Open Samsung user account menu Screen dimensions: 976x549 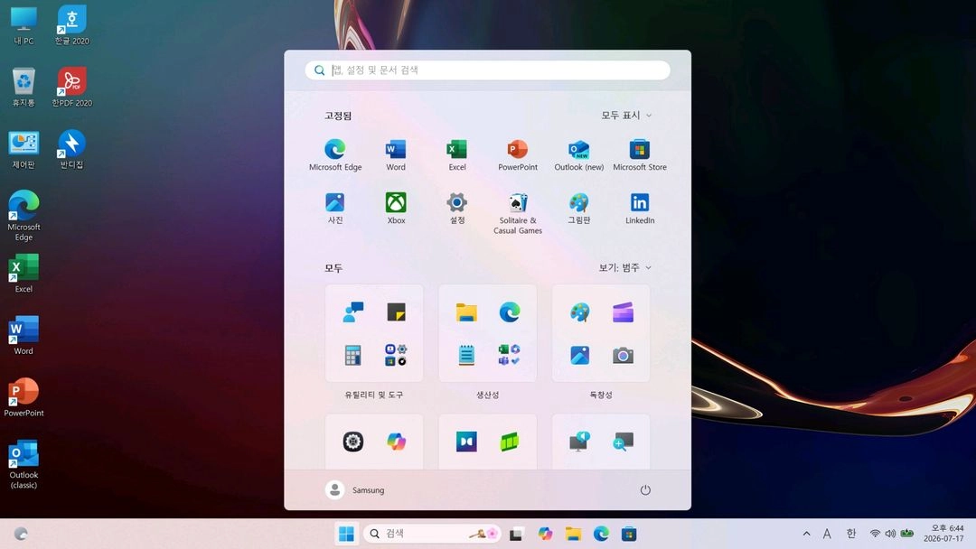tap(355, 490)
